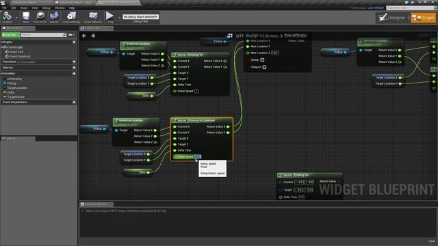This screenshot has height=246, width=438.
Task: Toggle the Sweep checkbox
Action: click(x=262, y=60)
